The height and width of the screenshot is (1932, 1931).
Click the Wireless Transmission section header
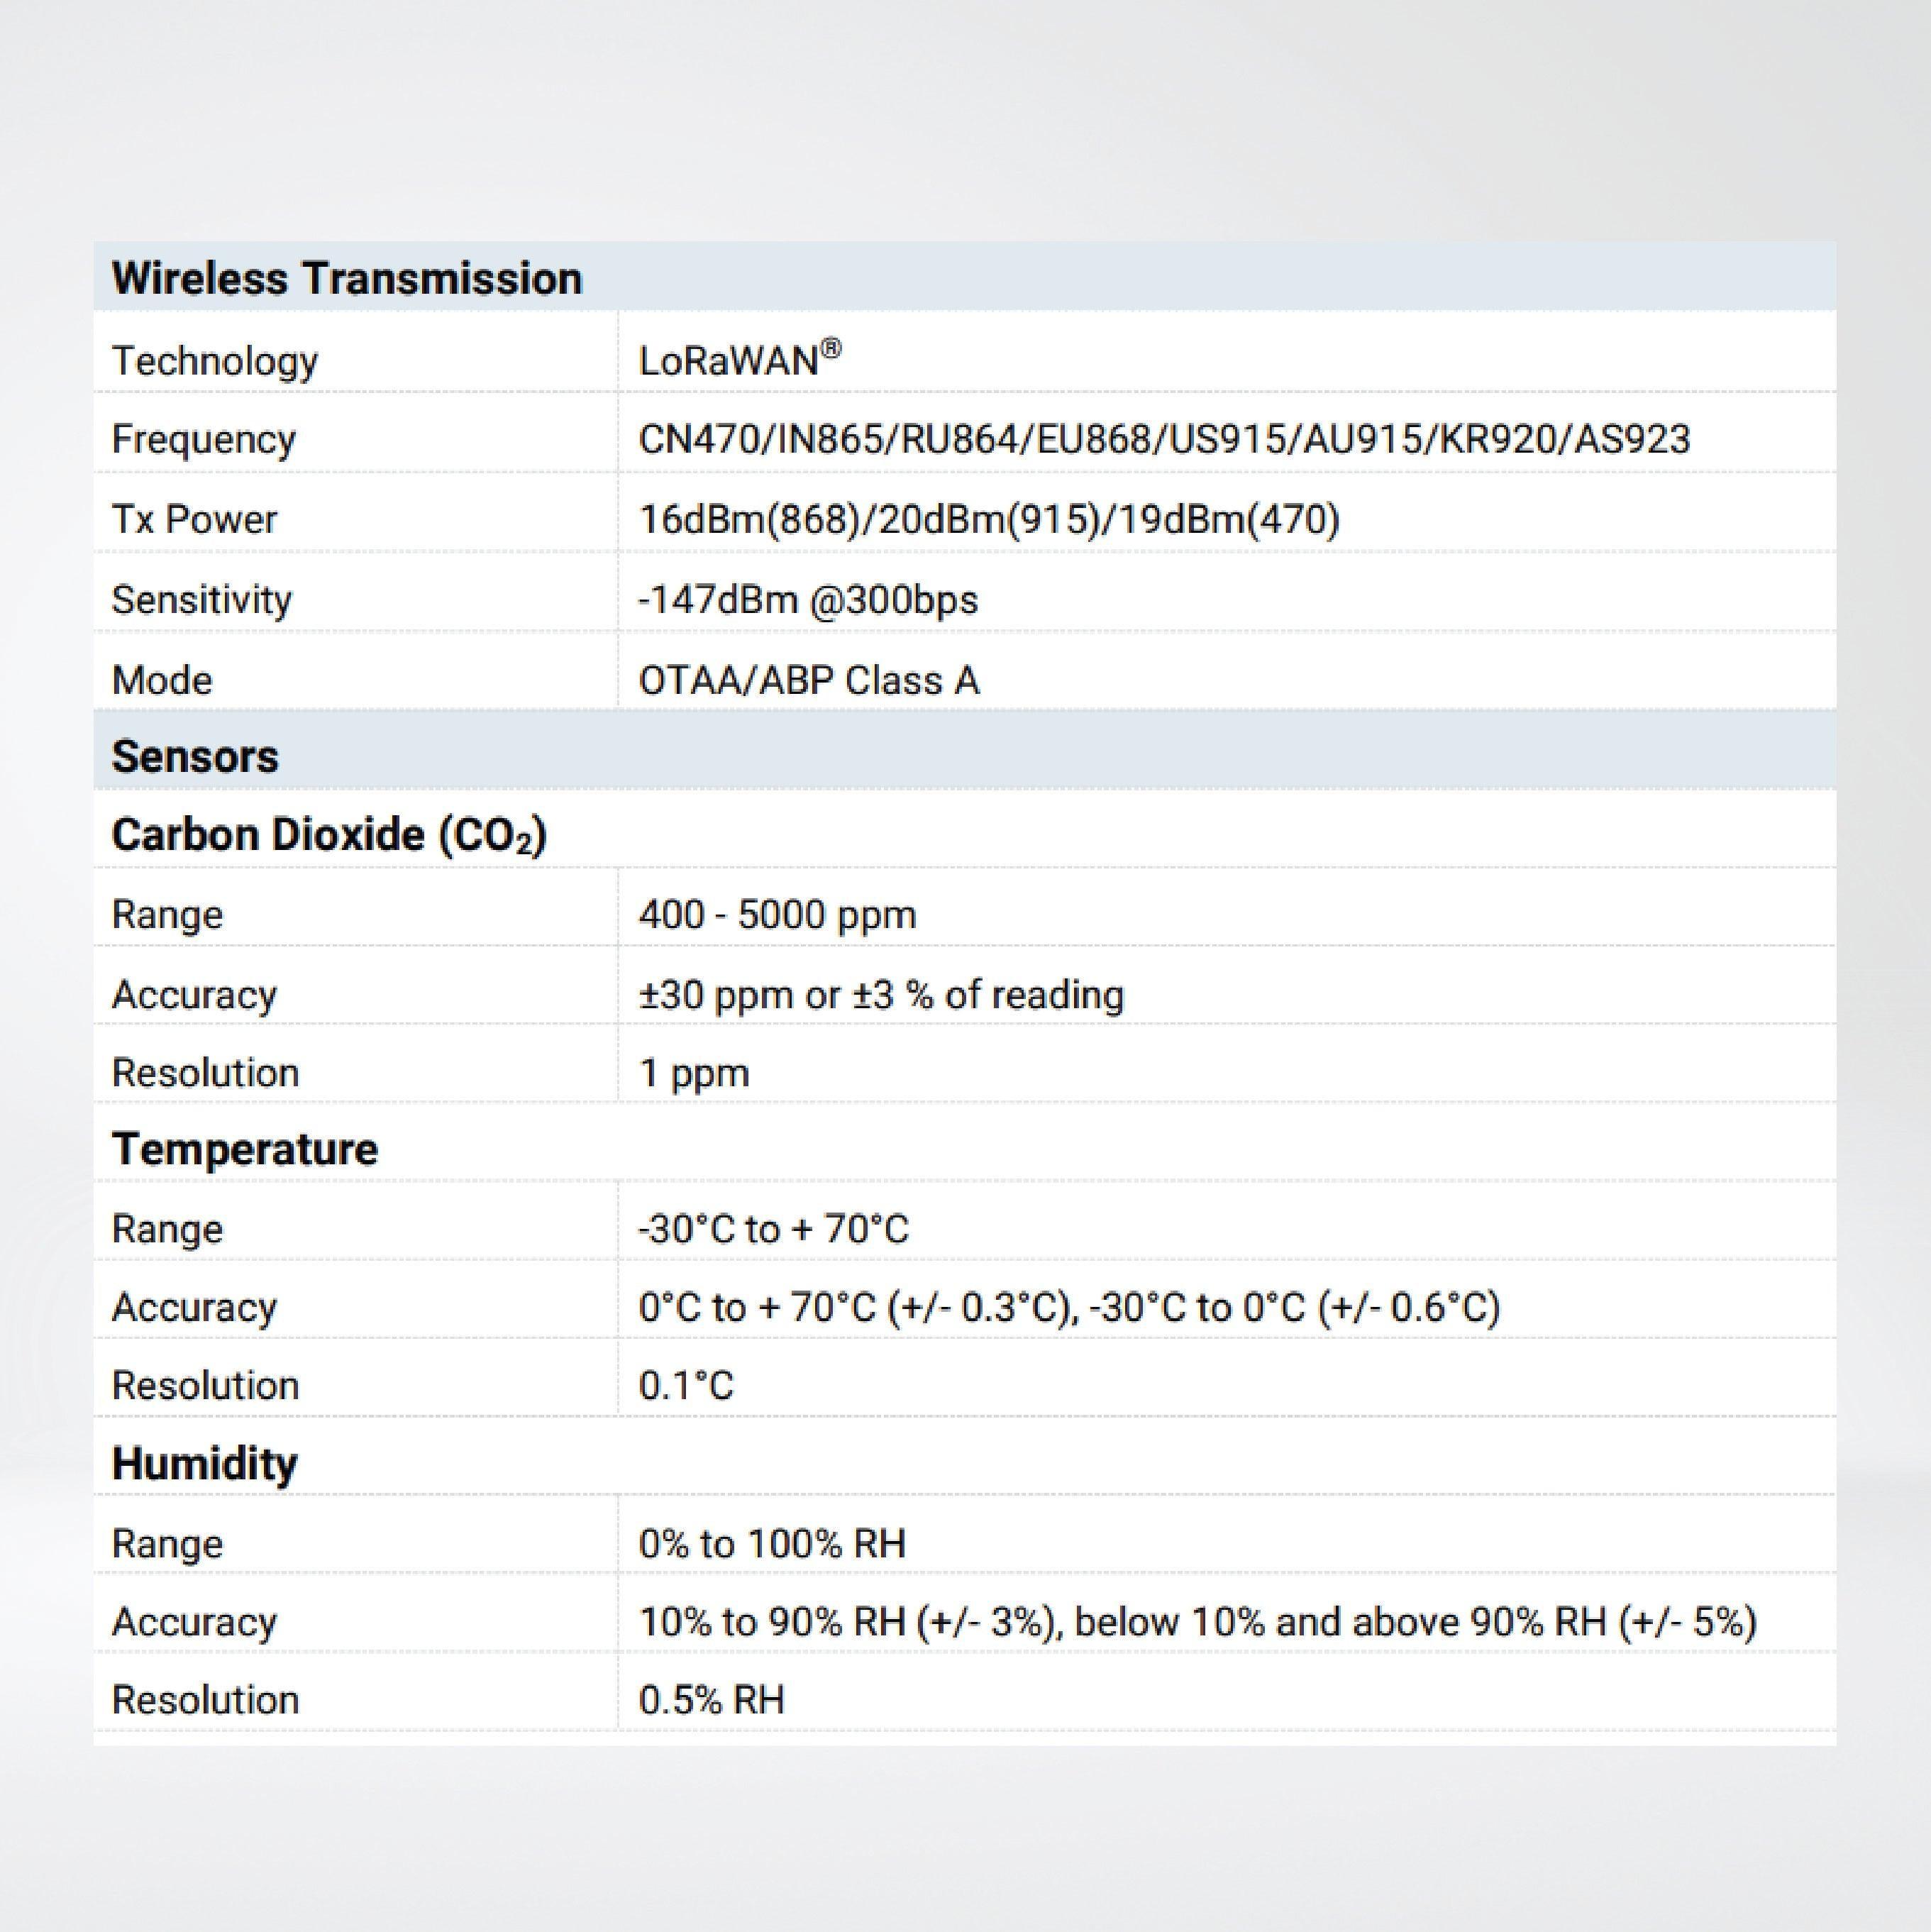coord(347,278)
